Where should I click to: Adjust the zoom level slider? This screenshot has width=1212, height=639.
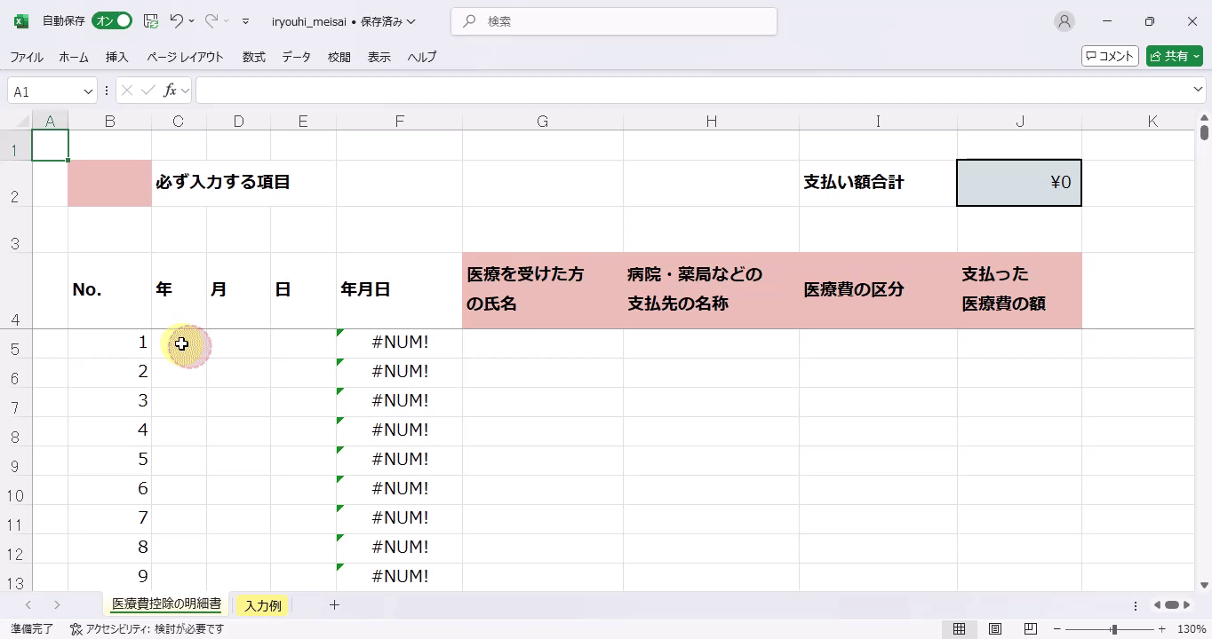1113,629
